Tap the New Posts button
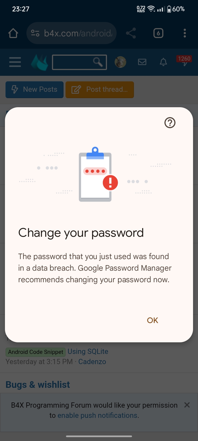 (x=35, y=90)
